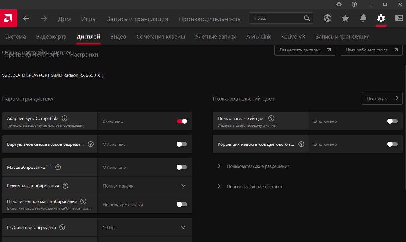
Task: Open the Дом menu
Action: pyautogui.click(x=64, y=19)
